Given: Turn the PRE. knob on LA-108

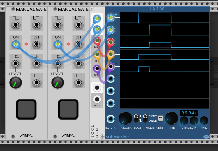Looking at the screenshot, I should point(204,121).
